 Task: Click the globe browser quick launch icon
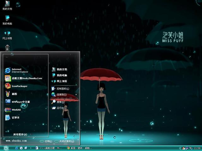click(x=21, y=148)
